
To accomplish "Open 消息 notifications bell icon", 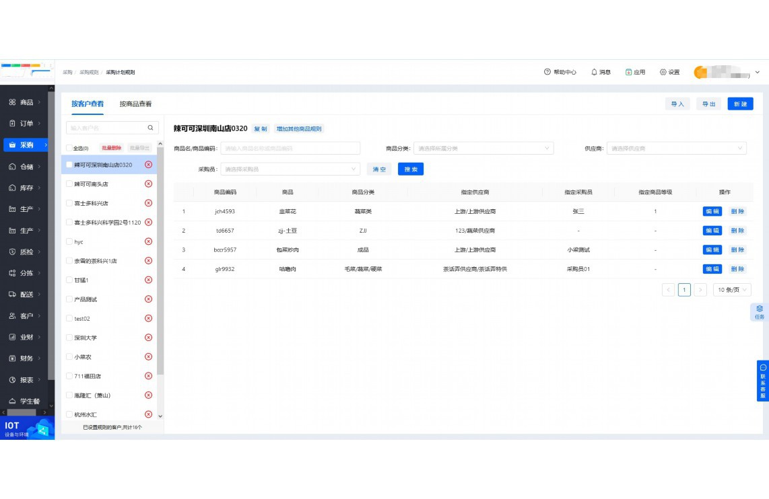I will [x=595, y=72].
